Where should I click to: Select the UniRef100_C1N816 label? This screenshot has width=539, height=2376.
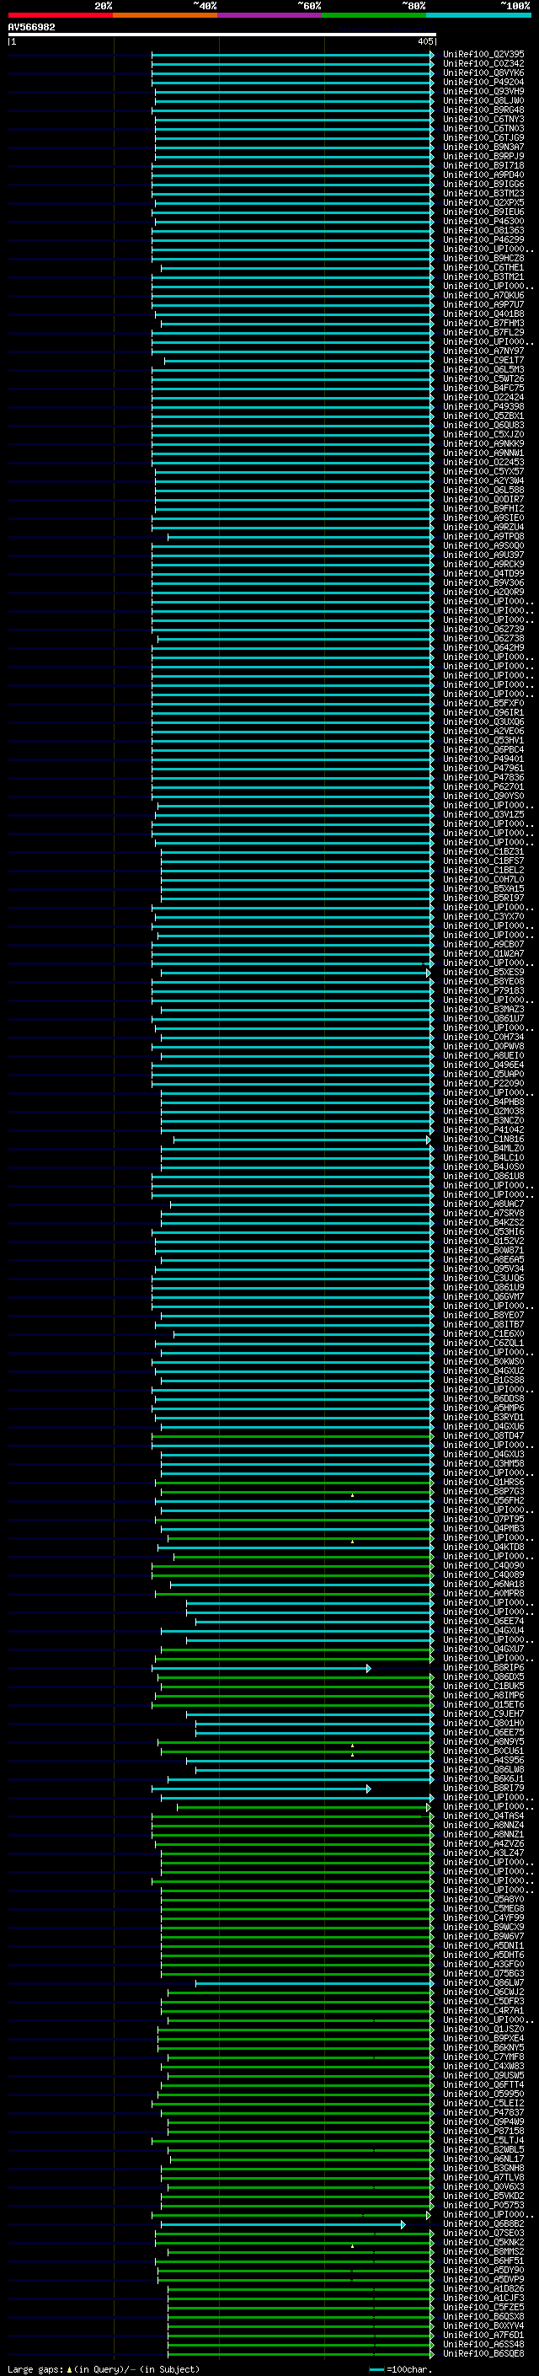483,1140
